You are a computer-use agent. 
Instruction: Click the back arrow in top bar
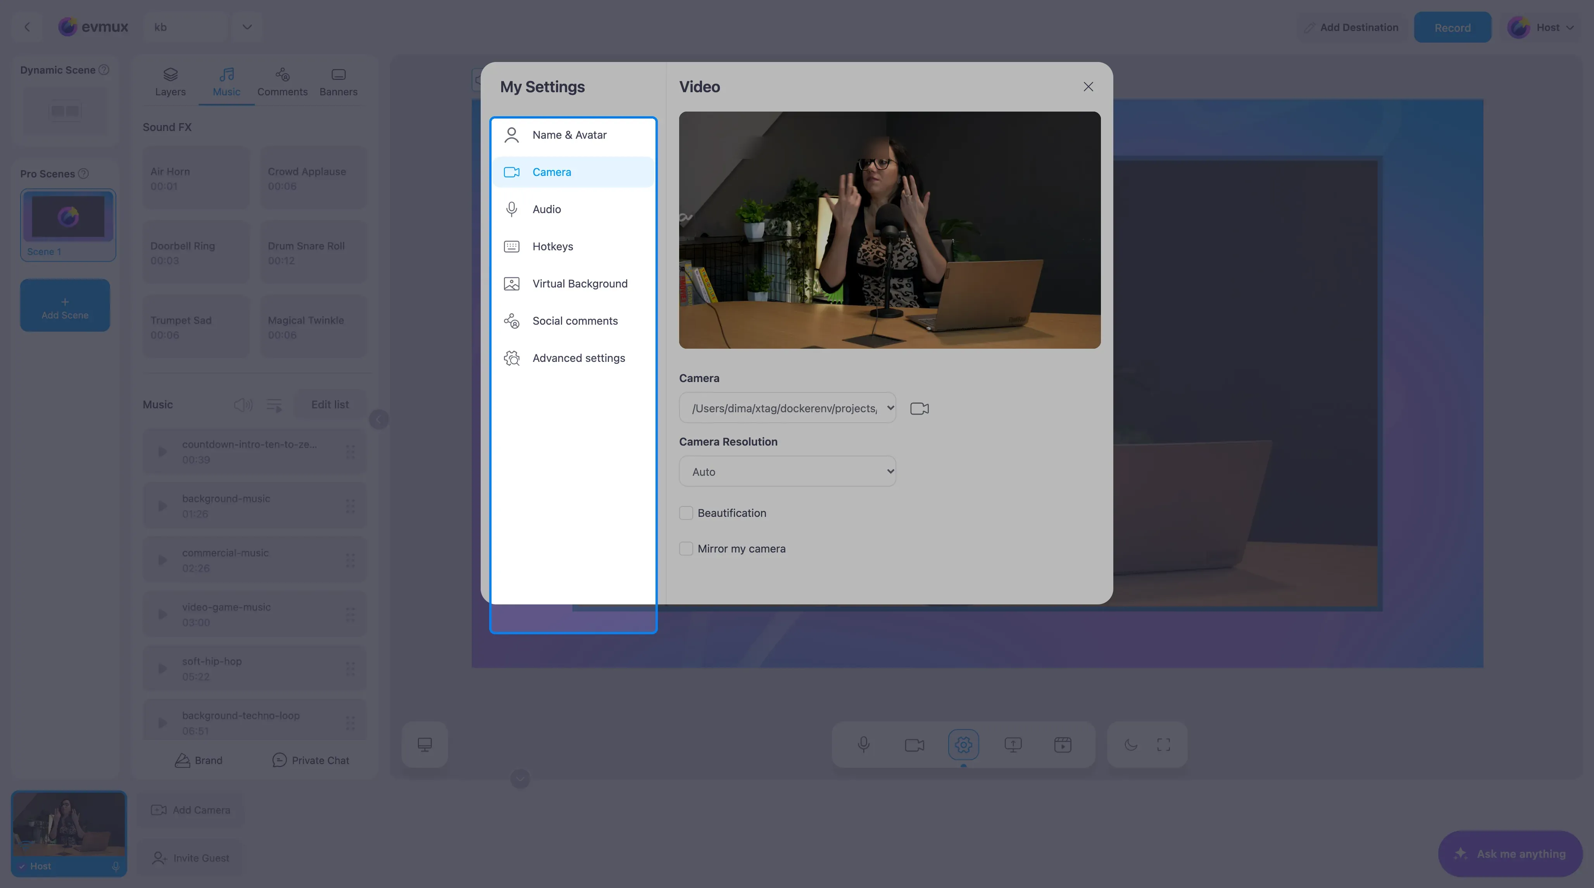[x=27, y=27]
